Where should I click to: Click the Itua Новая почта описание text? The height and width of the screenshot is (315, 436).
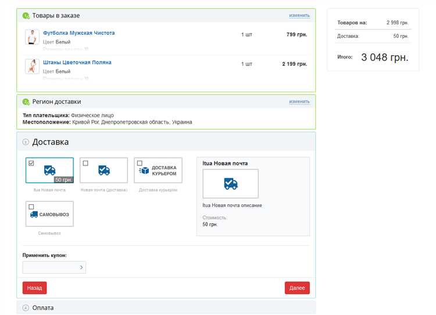click(x=232, y=205)
